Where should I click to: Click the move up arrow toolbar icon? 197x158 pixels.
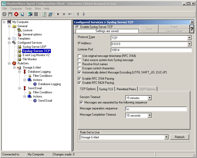pyautogui.click(x=78, y=14)
